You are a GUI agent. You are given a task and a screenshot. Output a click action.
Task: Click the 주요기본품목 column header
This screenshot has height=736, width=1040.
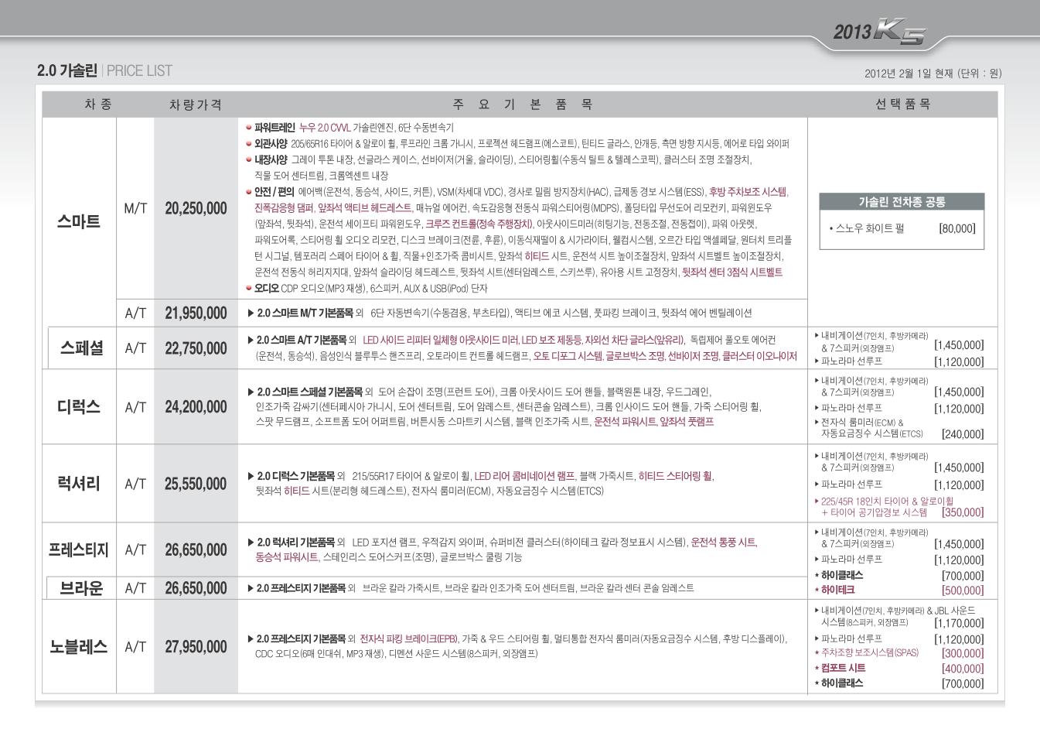click(523, 104)
